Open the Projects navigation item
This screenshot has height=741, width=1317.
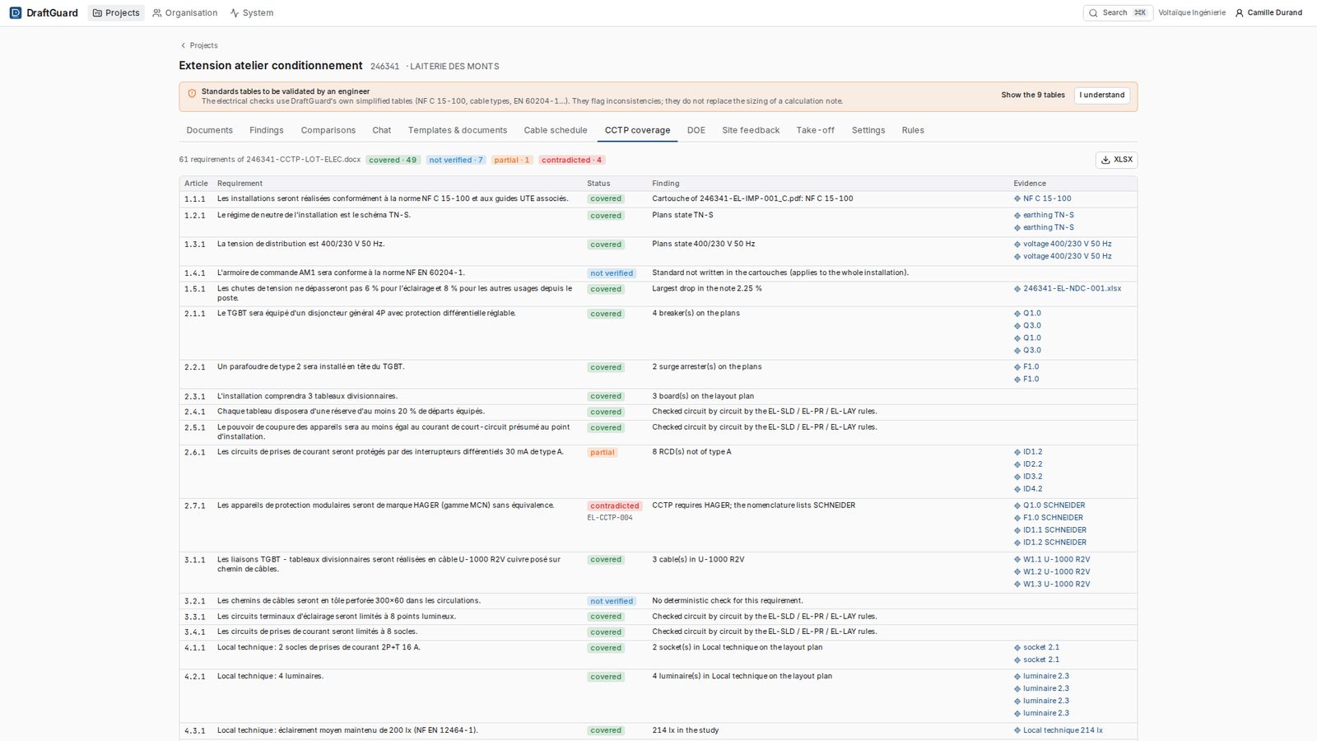coord(116,12)
